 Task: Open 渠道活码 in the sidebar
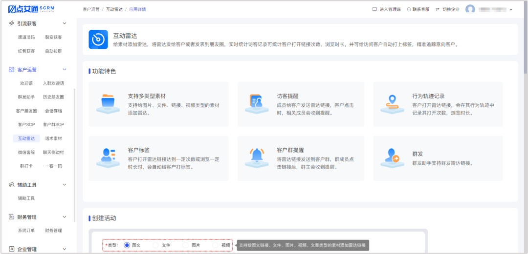tap(26, 37)
